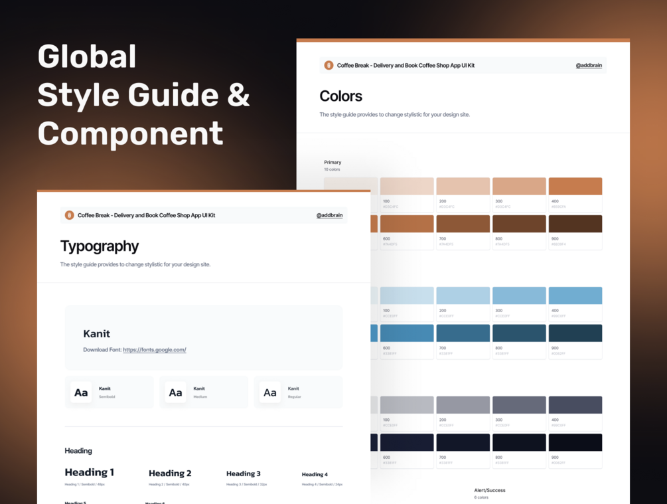Click the Typography page style guide description line
Image resolution: width=667 pixels, height=504 pixels.
135,264
